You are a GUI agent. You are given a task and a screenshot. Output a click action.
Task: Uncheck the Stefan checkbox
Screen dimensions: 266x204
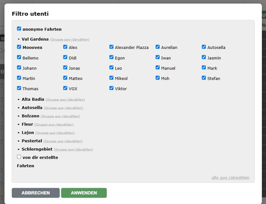pyautogui.click(x=204, y=78)
